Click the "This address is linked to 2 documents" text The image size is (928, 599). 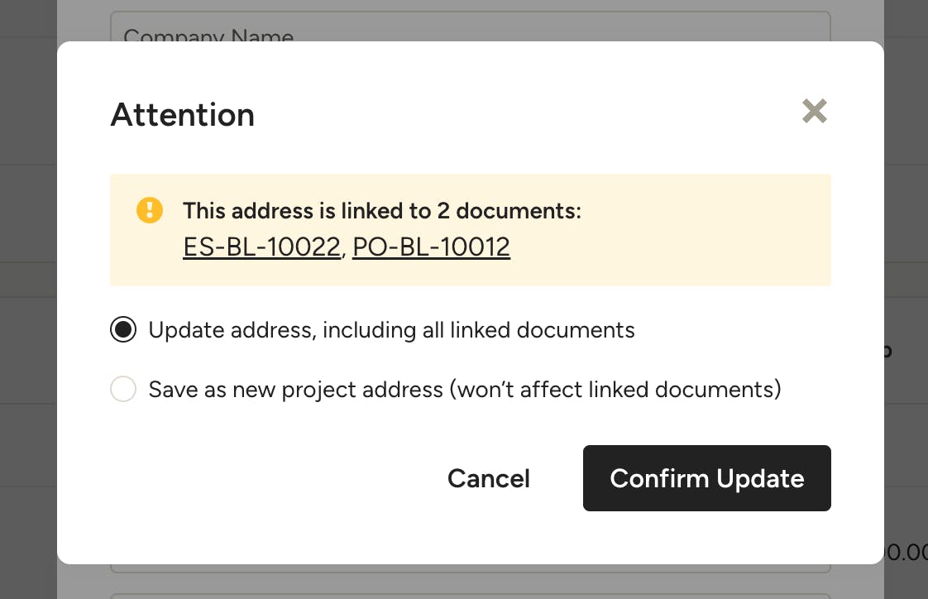[x=382, y=211]
